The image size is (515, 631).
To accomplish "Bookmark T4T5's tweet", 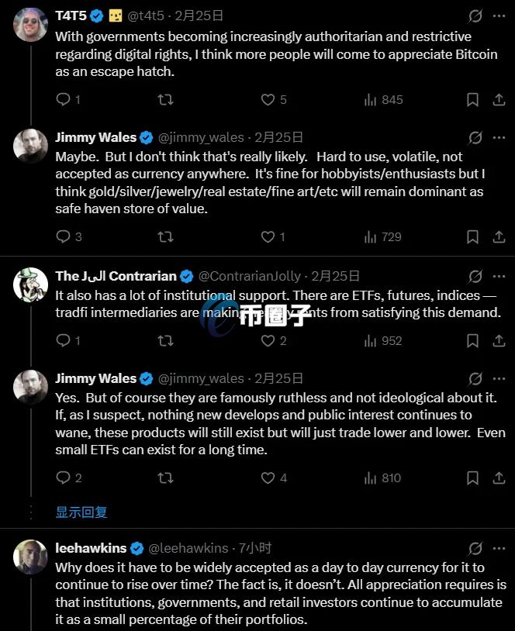I will [472, 99].
